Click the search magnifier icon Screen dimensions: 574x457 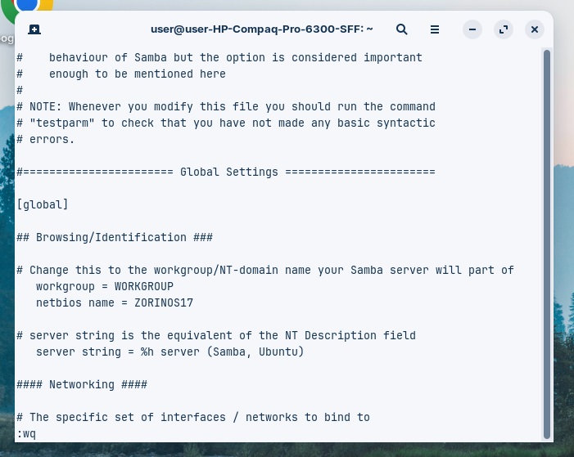pos(402,29)
